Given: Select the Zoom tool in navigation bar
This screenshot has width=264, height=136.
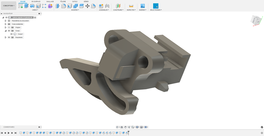Looking at the screenshot, I should [x=129, y=127].
